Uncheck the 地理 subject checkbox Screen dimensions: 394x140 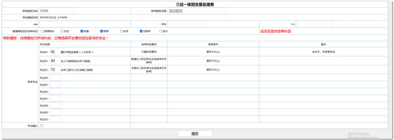[82, 31]
